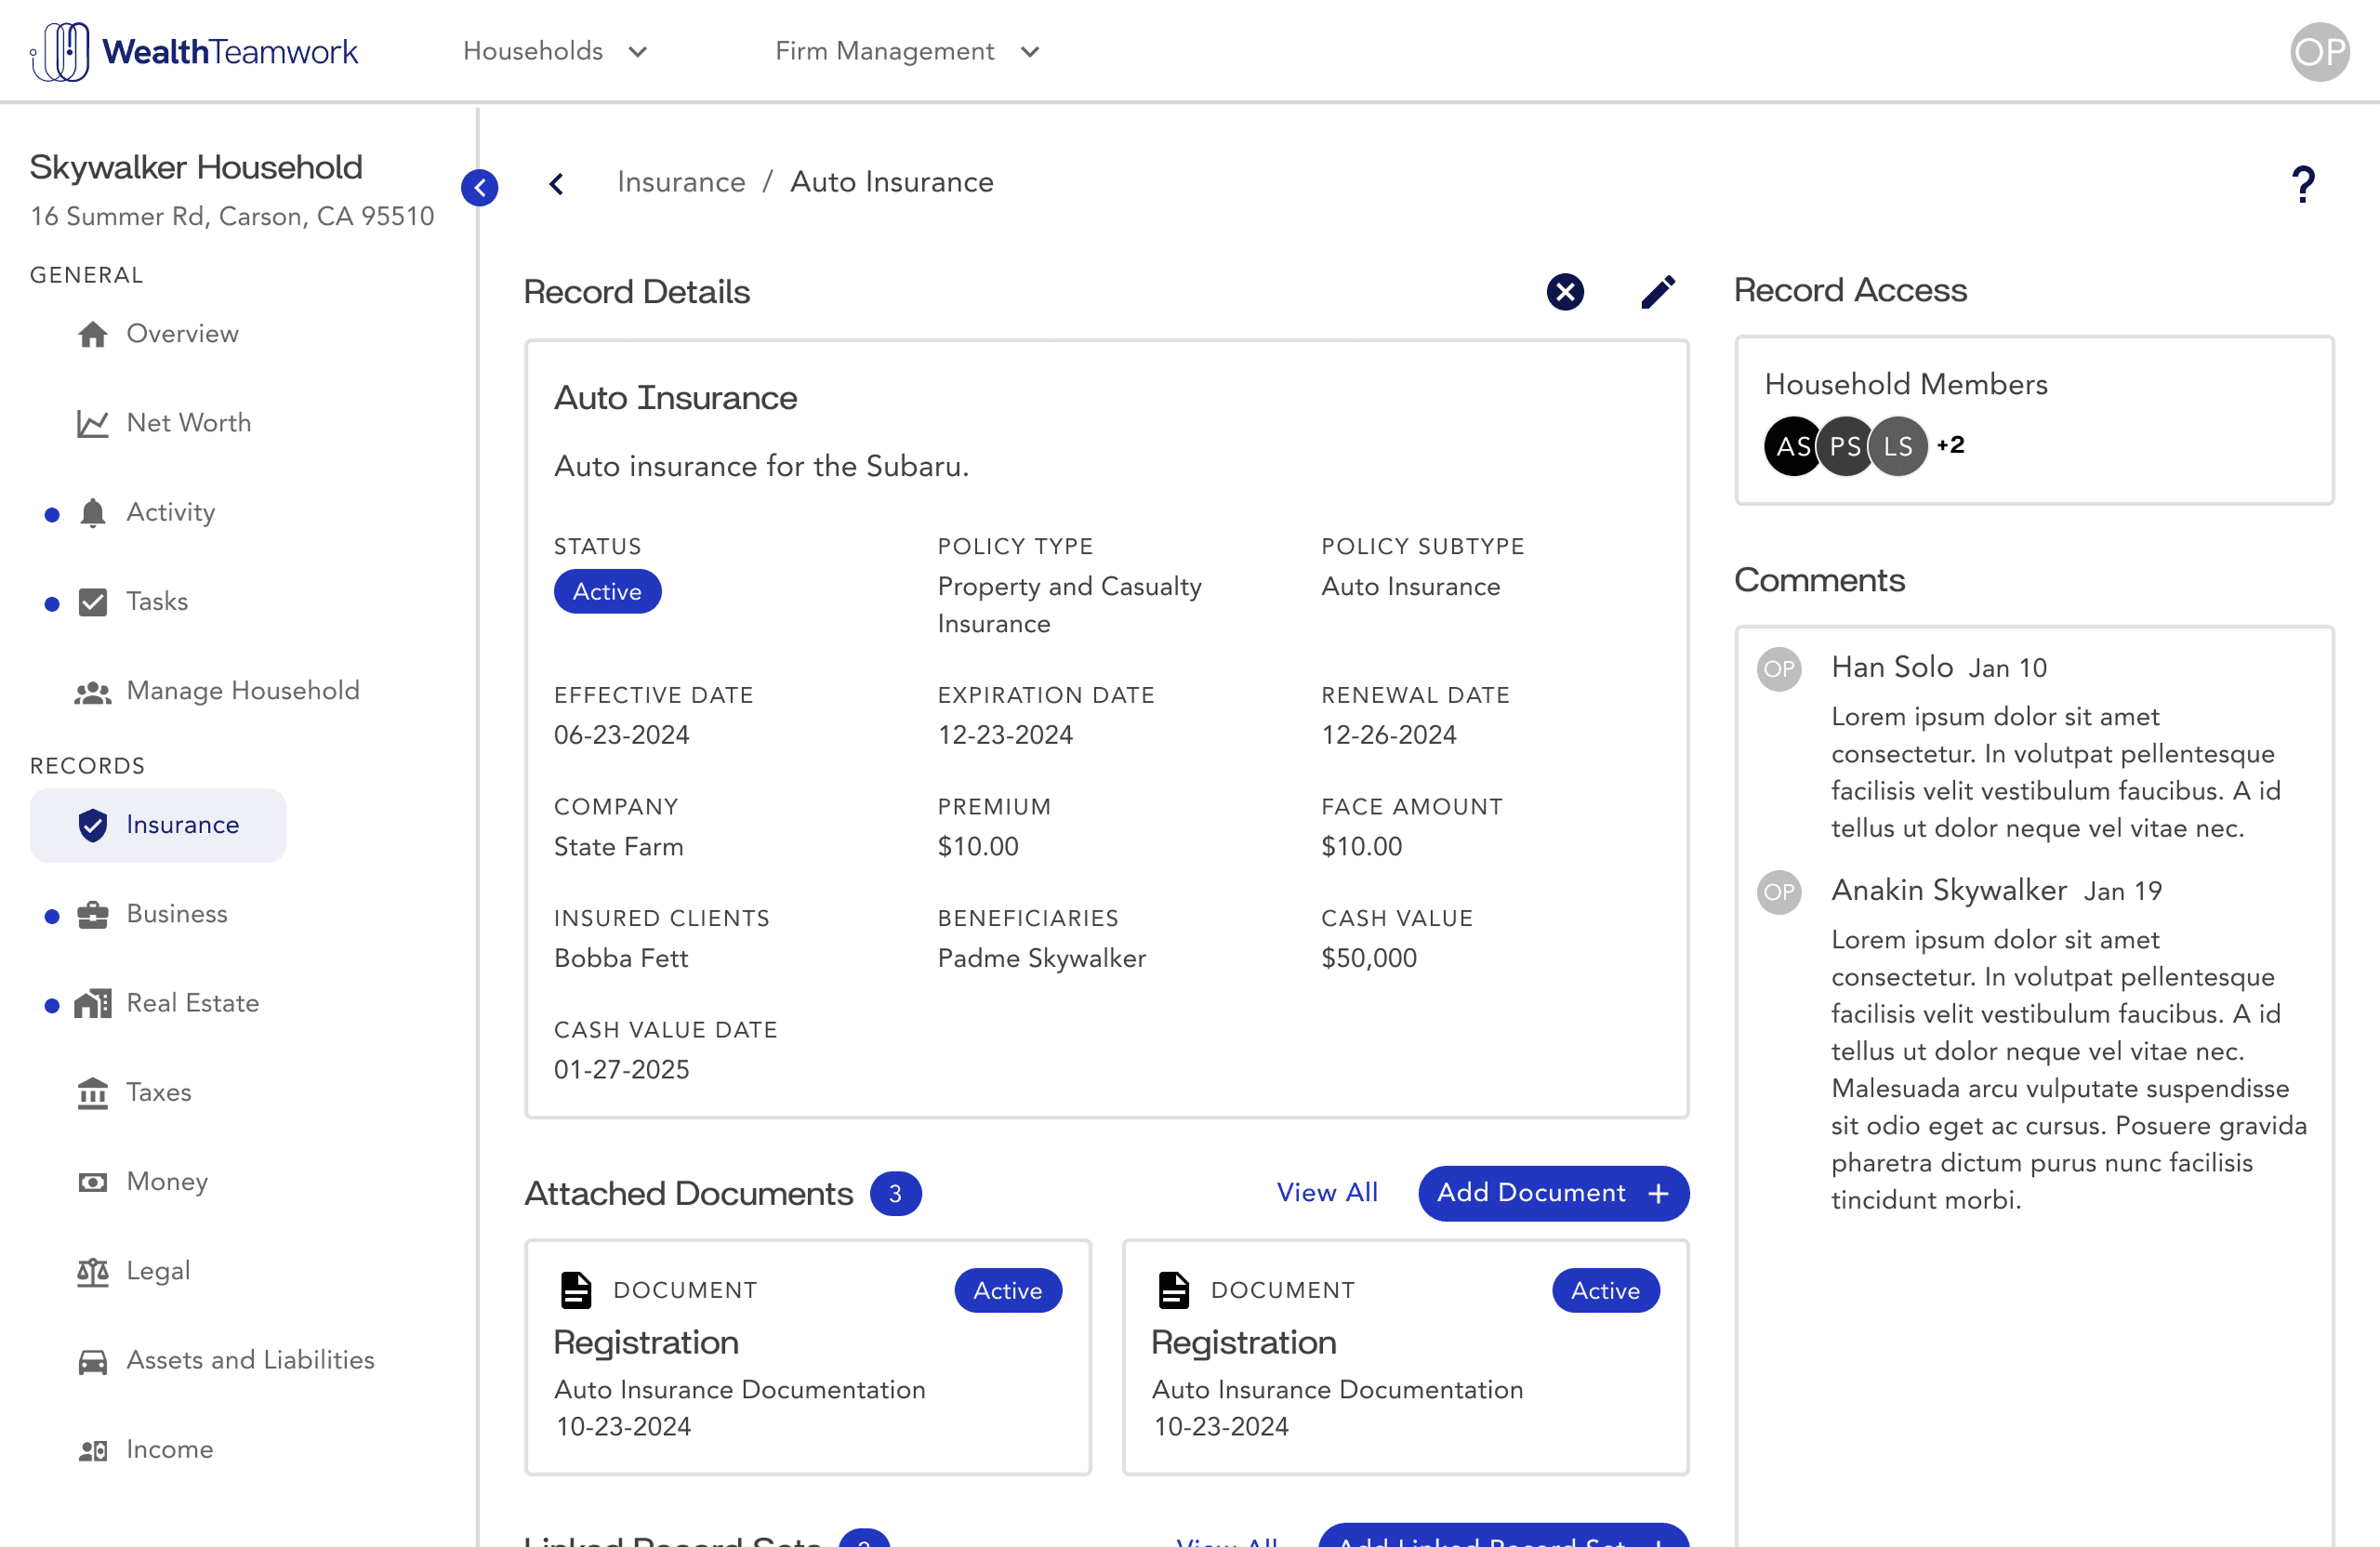The image size is (2380, 1547).
Task: Open the Activity sidebar item
Action: coord(170,512)
